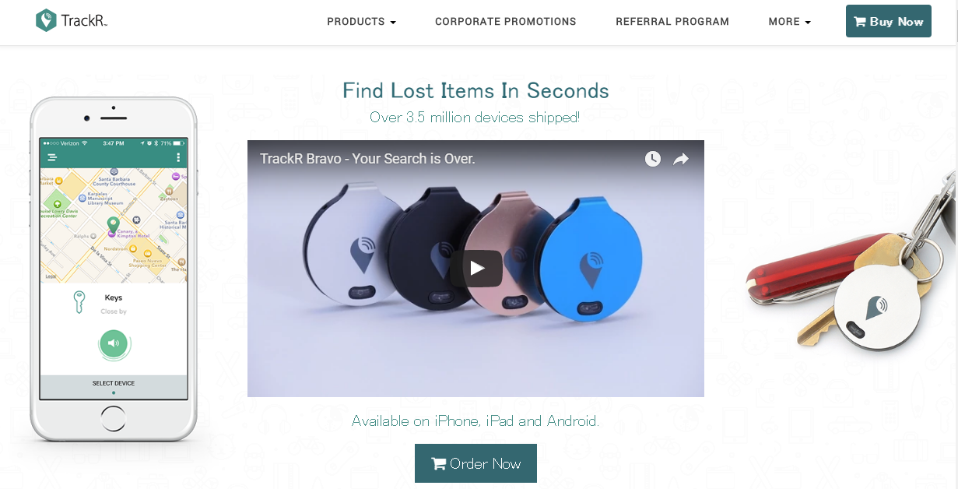
Task: Click the Buy Now button
Action: [x=889, y=21]
